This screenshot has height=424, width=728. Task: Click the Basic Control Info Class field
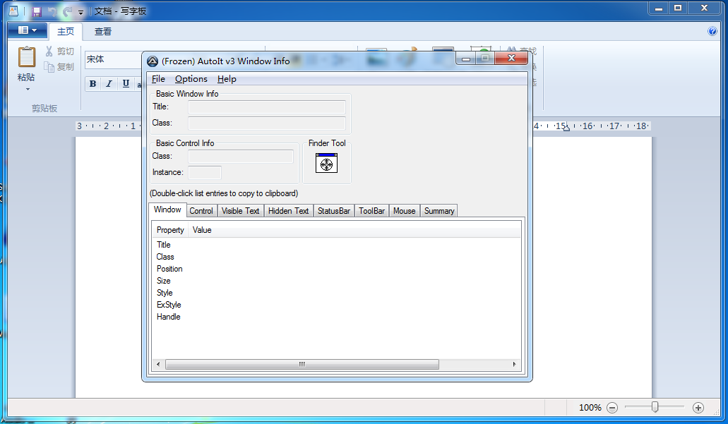[241, 157]
